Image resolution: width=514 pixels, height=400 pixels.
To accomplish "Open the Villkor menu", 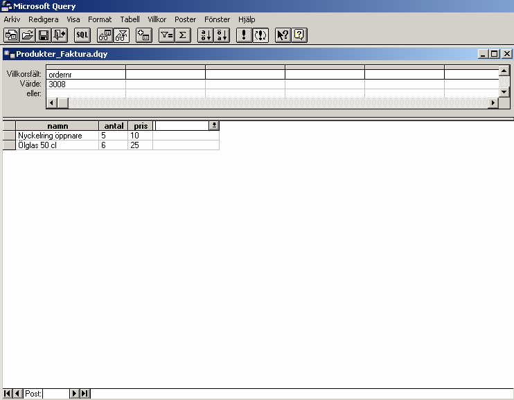I will [x=157, y=19].
